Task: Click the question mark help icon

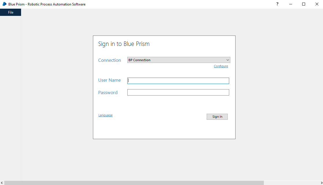Action: 277,4
